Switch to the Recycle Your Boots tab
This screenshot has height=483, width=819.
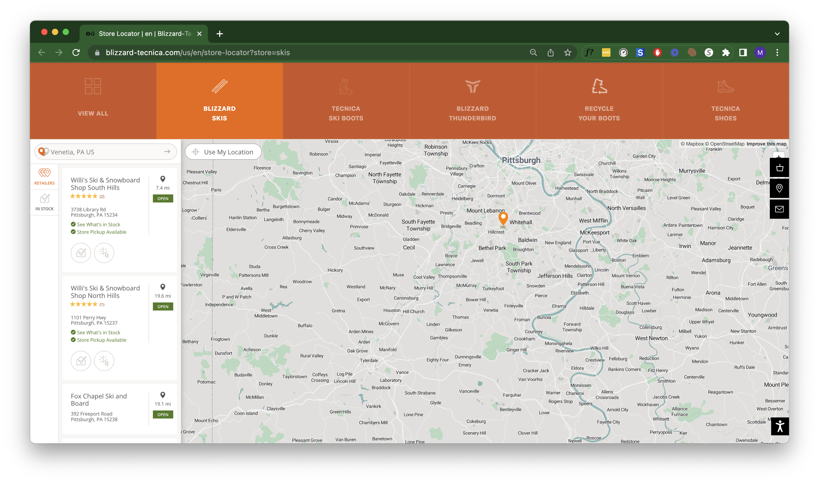pos(599,101)
